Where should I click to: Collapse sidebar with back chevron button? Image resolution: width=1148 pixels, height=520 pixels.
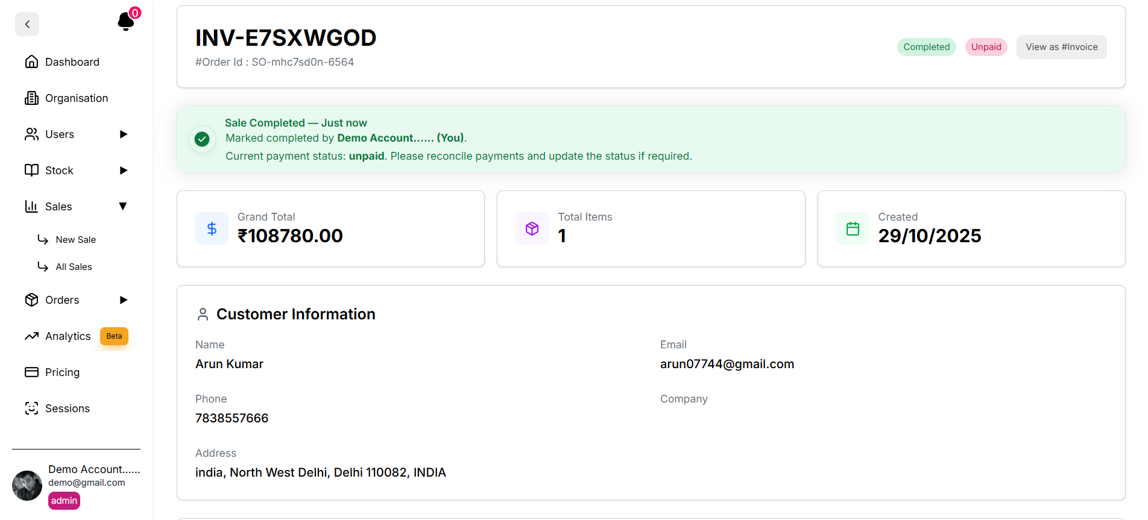click(27, 24)
